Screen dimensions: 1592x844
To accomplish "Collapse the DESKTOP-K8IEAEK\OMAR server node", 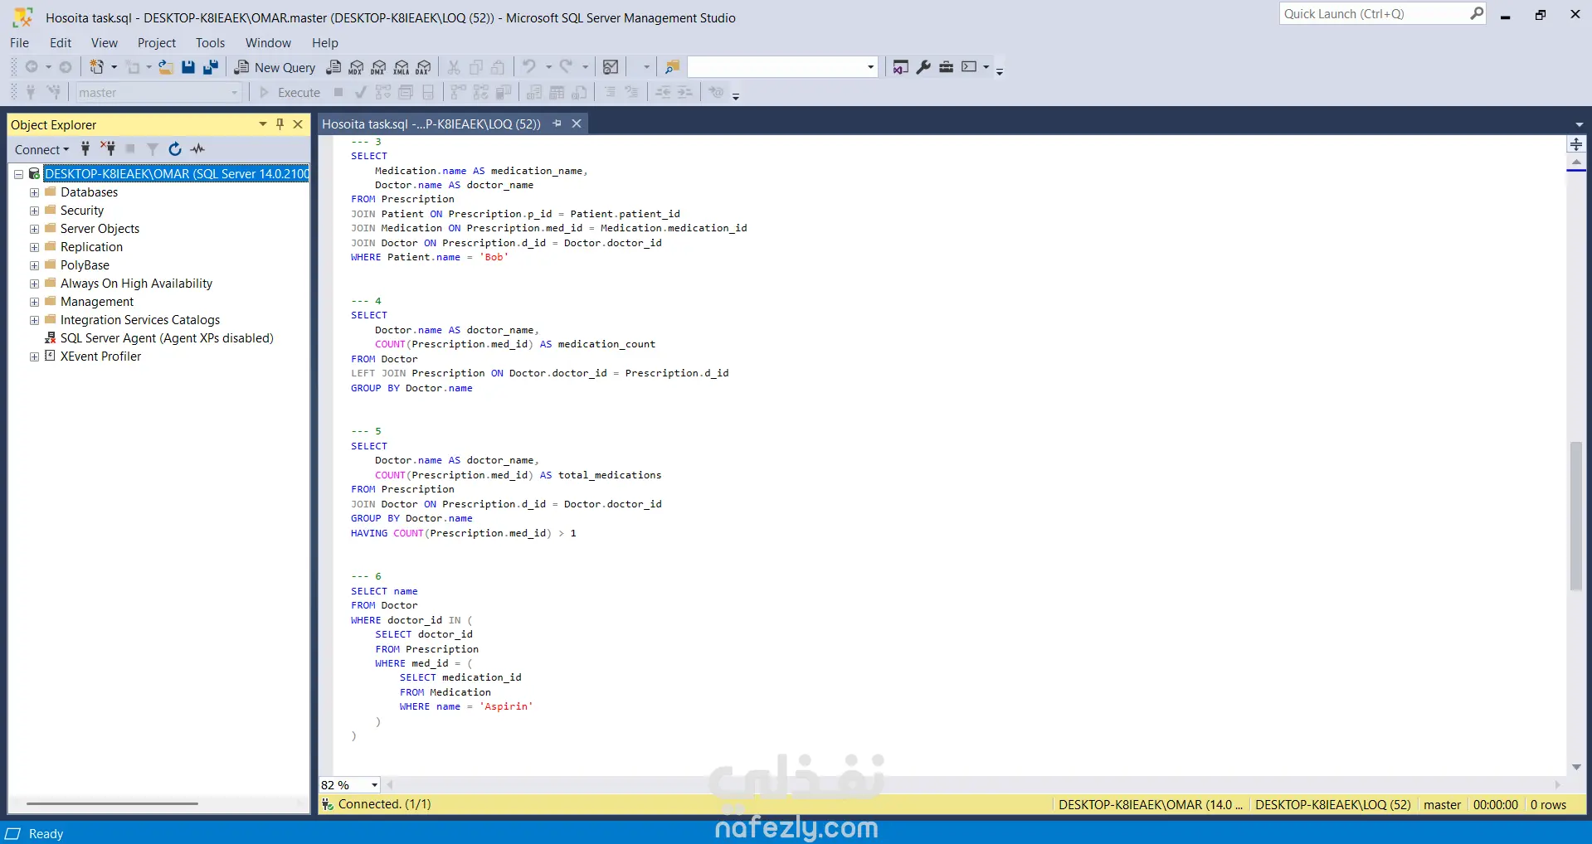I will [18, 174].
